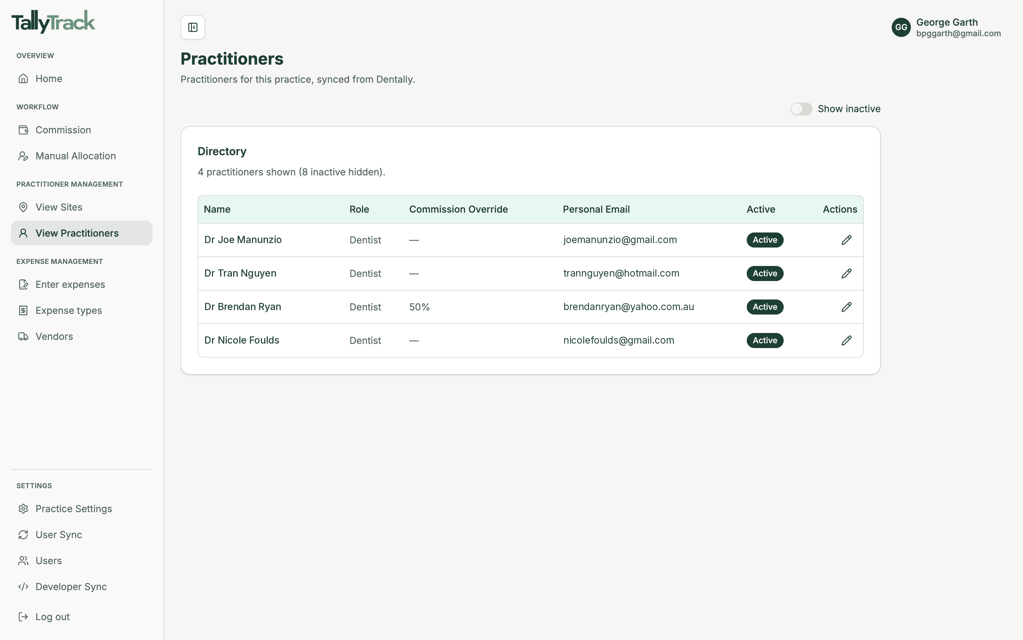
Task: Click the User Sync refresh icon
Action: 23,535
